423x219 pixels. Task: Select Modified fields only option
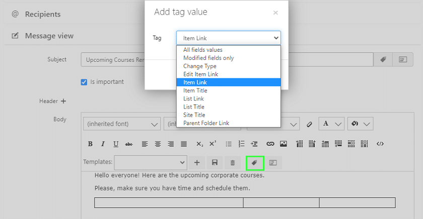click(x=229, y=58)
